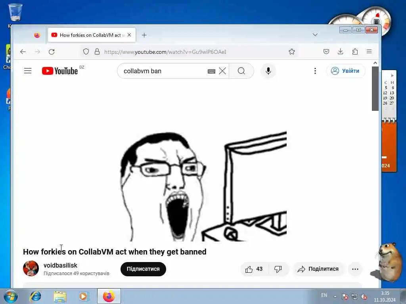Open the voidbasilisk channel avatar

[31, 269]
